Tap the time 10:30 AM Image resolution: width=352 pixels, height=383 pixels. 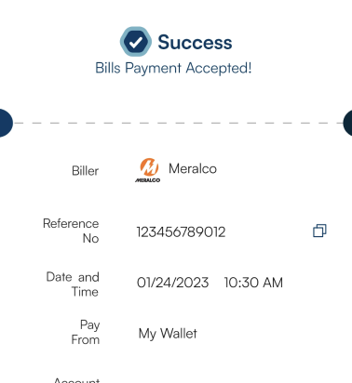pos(253,283)
